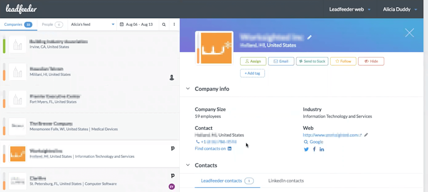Switch to LinkedIn contacts tab
The image size is (428, 192).
[286, 181]
